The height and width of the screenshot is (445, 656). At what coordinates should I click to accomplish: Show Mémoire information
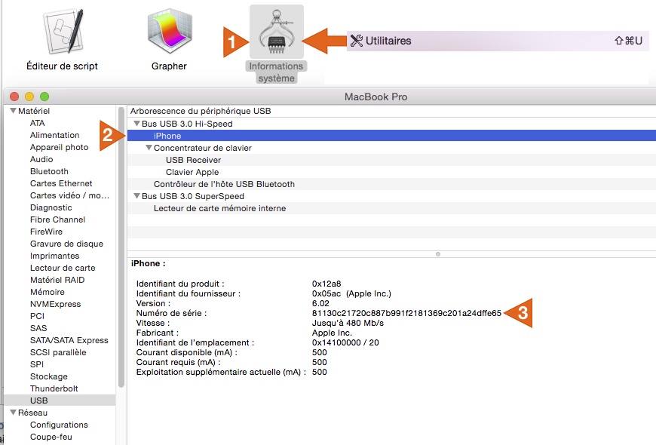click(48, 292)
